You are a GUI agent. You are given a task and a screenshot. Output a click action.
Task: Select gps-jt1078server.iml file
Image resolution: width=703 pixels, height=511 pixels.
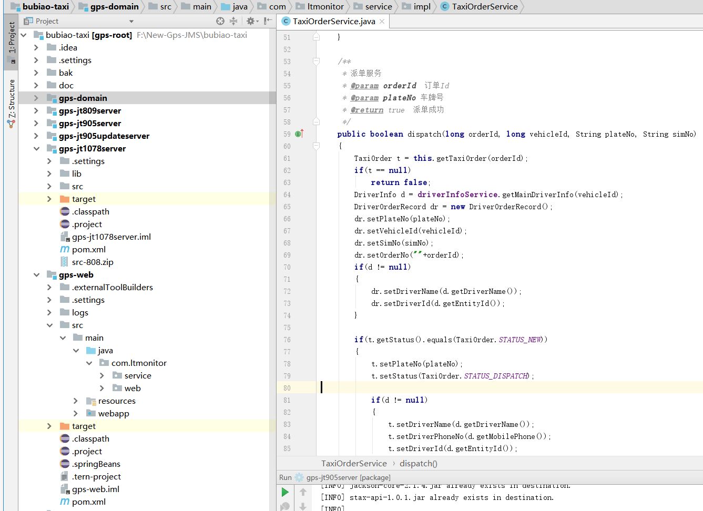point(111,237)
